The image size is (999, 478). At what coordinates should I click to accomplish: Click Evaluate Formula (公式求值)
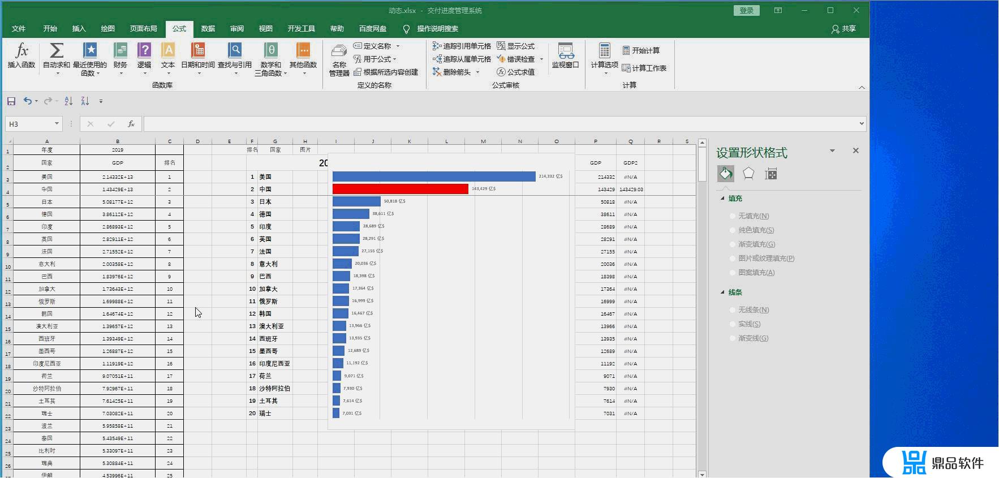[x=515, y=72]
